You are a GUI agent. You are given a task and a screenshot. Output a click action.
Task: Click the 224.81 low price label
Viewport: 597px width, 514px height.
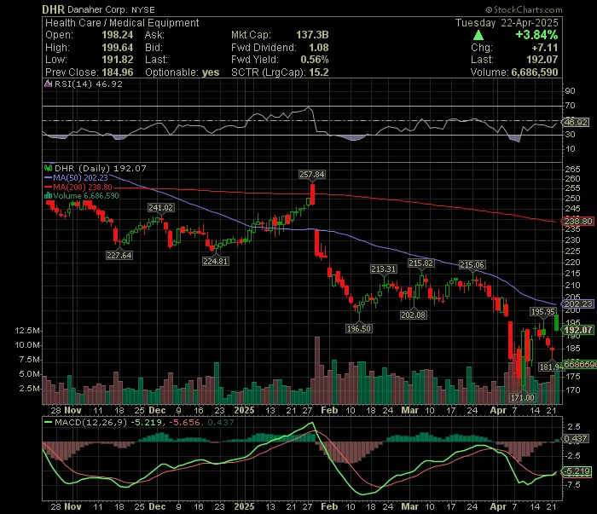pos(216,262)
